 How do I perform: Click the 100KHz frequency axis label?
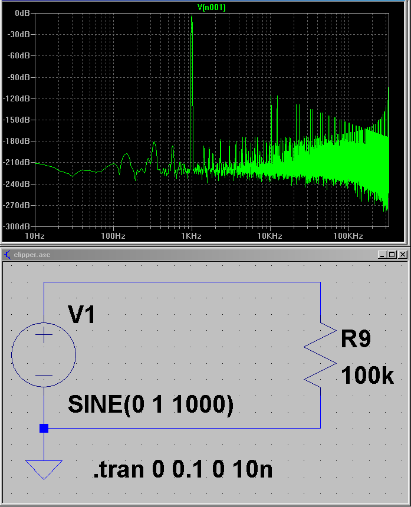(x=348, y=236)
